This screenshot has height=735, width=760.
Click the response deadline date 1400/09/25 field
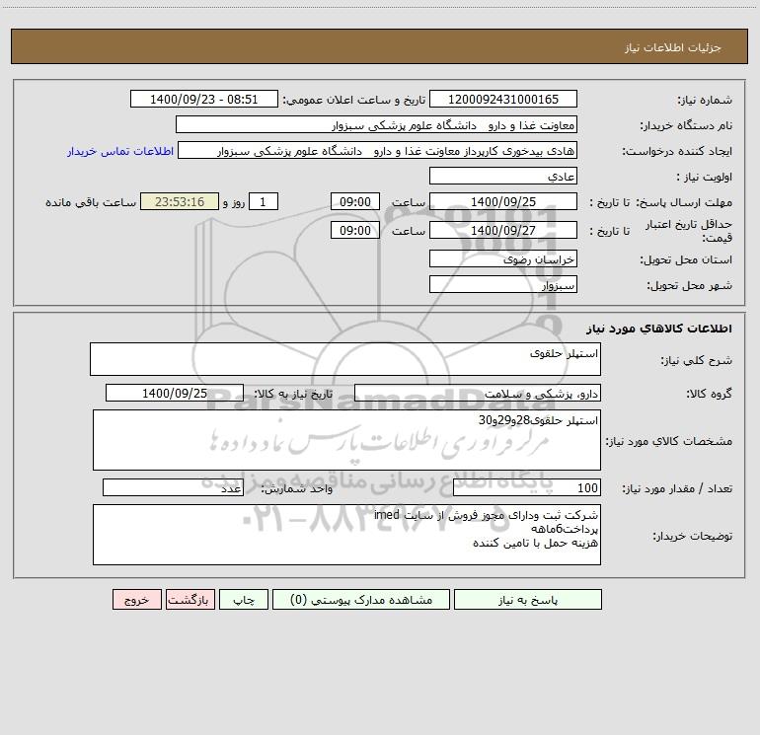[503, 202]
